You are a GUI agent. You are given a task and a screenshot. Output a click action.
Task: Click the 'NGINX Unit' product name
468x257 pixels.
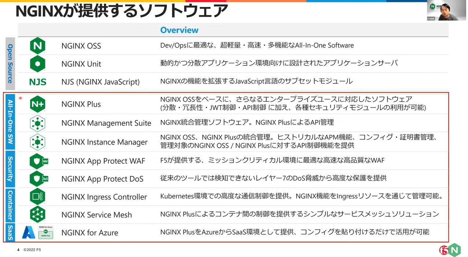(x=81, y=64)
